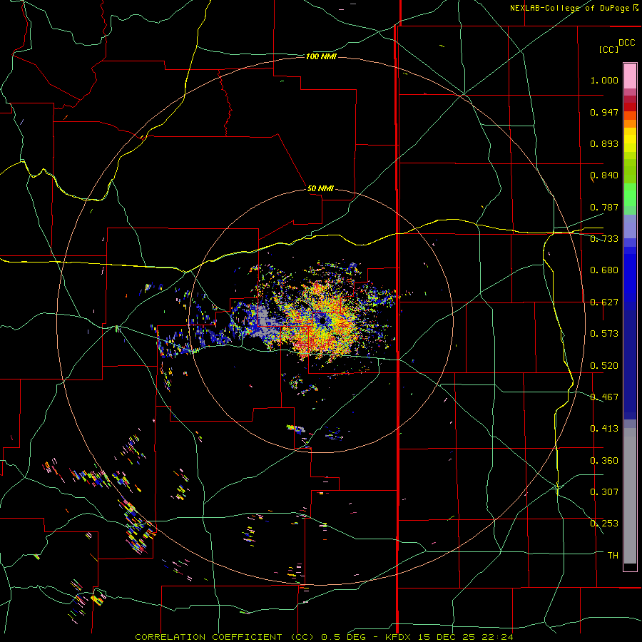Click the black radar site center in the echoes

322,320
